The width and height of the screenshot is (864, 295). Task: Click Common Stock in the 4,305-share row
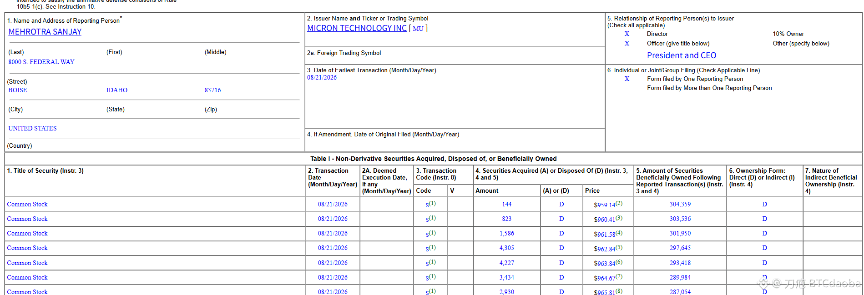[x=27, y=248]
